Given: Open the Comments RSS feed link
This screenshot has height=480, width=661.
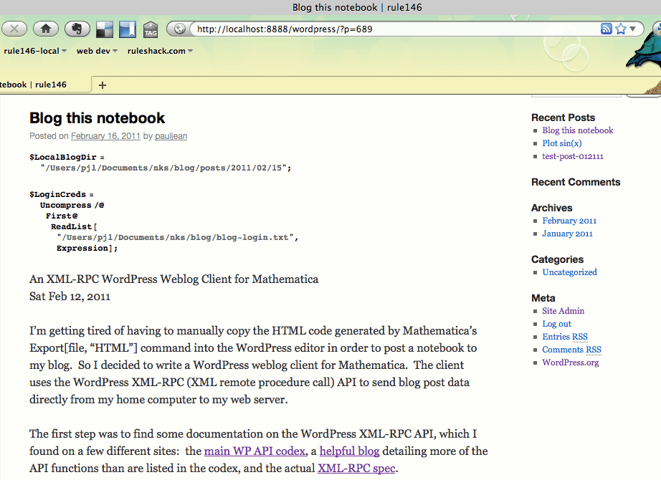Looking at the screenshot, I should (571, 350).
